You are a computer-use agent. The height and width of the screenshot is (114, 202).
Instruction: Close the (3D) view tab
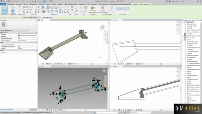(x=50, y=20)
